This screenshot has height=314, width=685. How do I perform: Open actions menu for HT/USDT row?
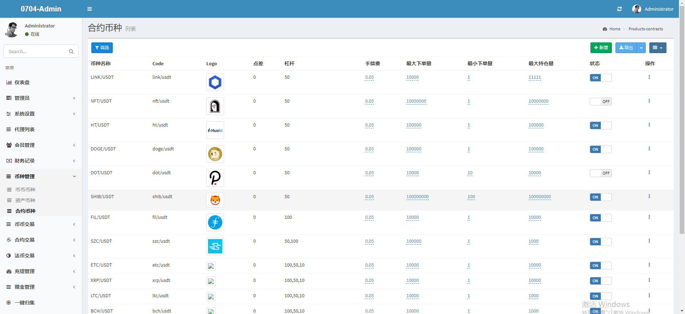point(649,125)
